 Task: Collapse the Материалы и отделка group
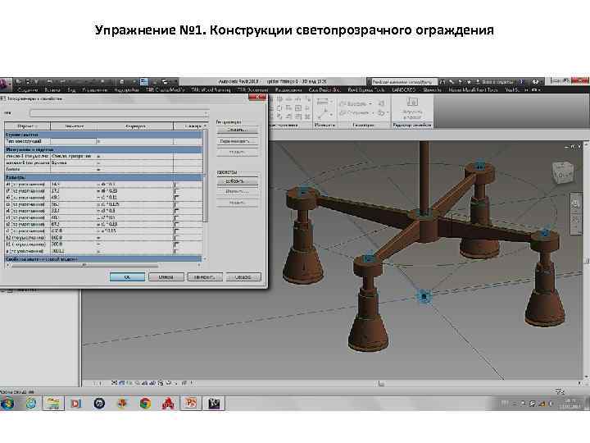coord(103,149)
